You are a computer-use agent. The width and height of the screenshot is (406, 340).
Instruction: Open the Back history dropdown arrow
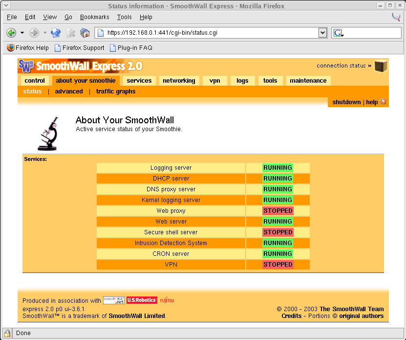click(x=22, y=33)
